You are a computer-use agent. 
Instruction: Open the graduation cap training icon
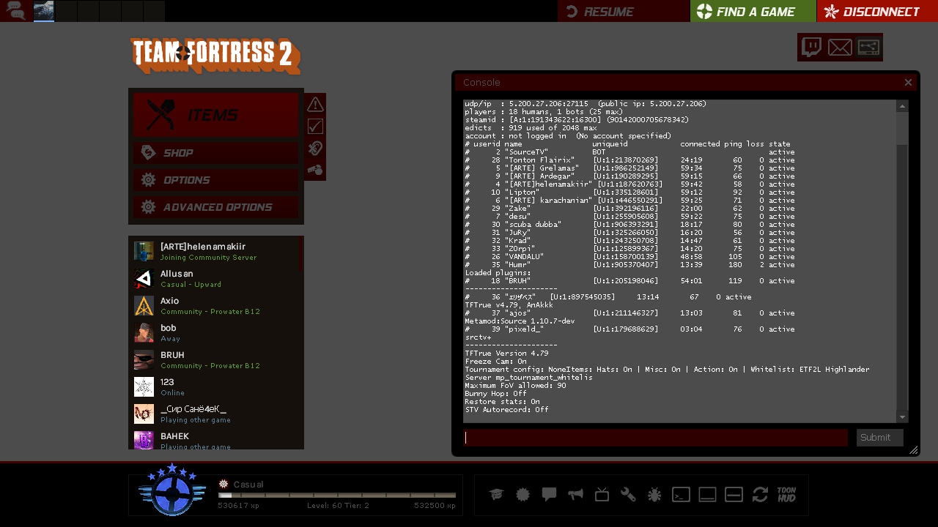pos(496,495)
